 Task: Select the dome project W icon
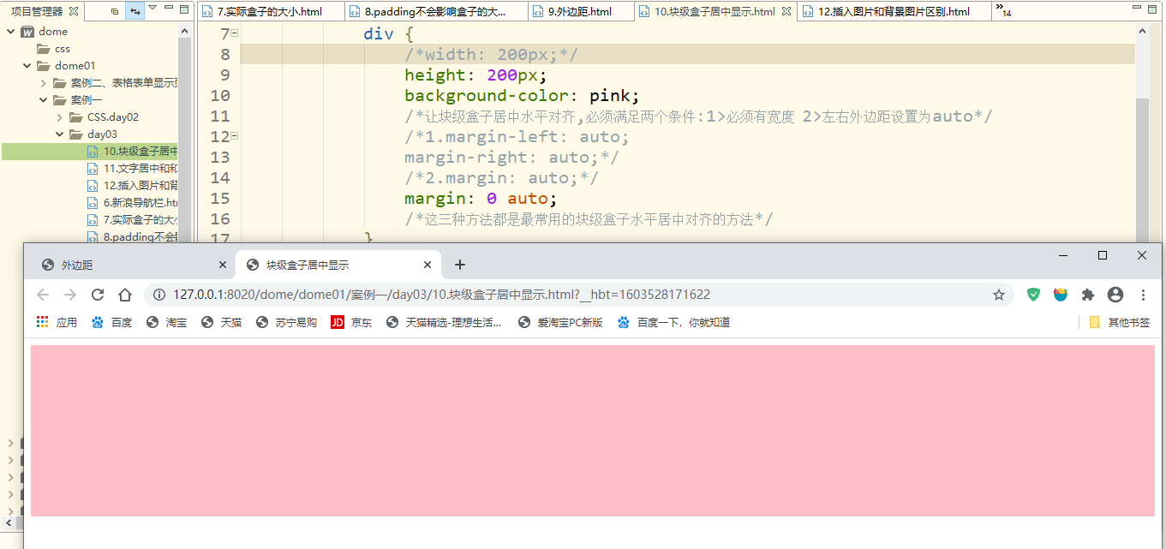[x=27, y=32]
